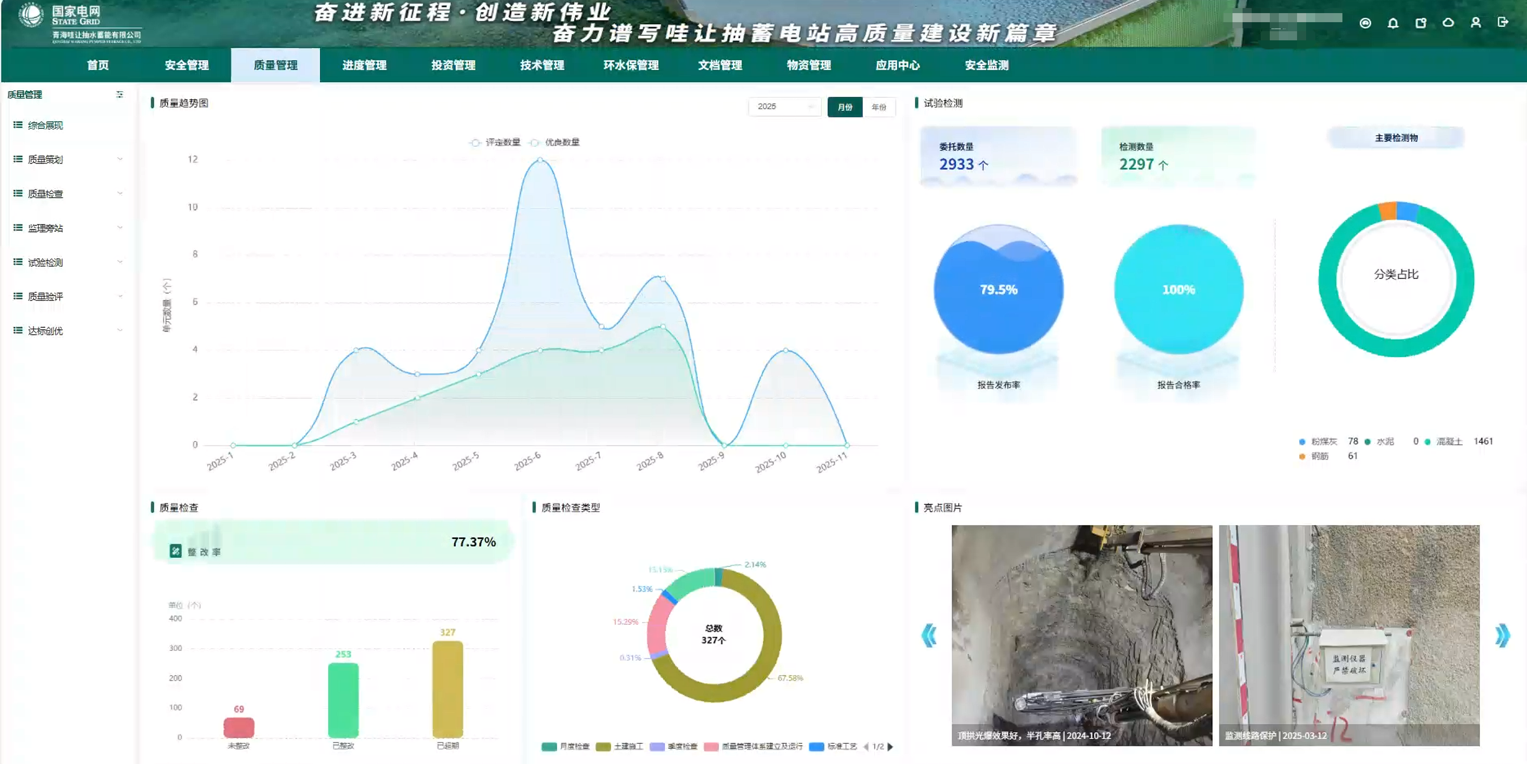Switch trend chart to 年份 view
Viewport: 1527px width, 764px height.
[x=878, y=107]
